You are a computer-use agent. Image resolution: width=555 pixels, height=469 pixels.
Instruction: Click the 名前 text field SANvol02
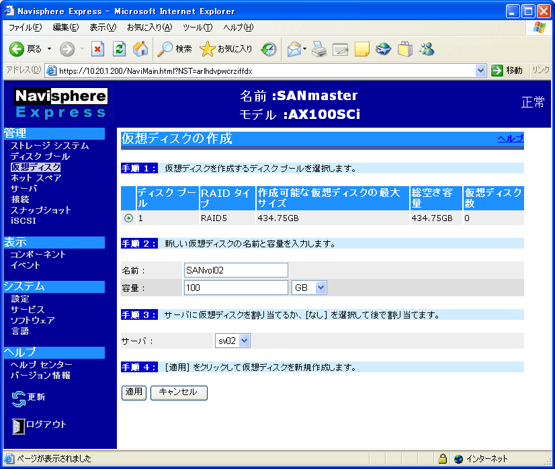[x=235, y=270]
